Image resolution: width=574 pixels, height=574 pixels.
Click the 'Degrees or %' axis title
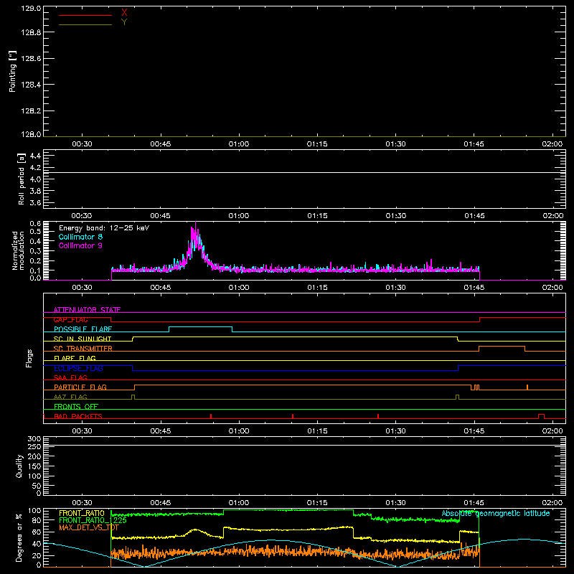[x=19, y=537]
